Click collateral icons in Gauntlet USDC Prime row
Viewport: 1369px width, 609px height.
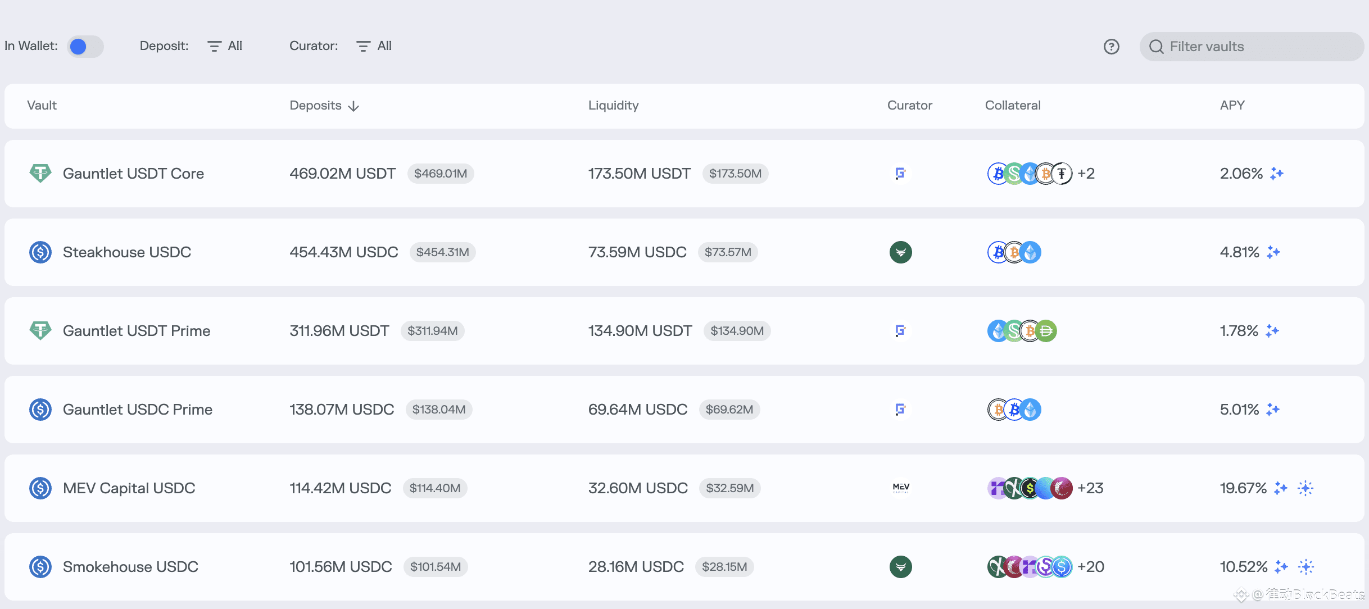1014,410
